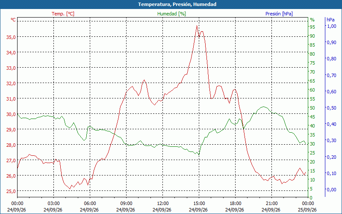Click pressure axis value '0,40'

[331, 124]
